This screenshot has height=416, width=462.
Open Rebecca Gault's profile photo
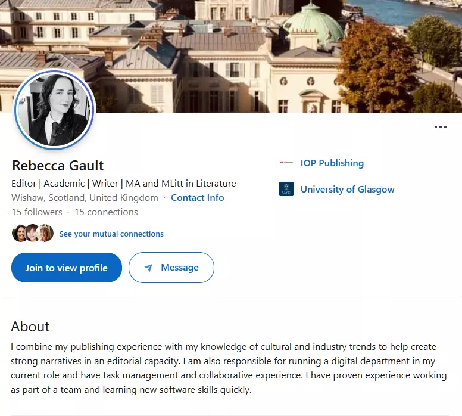(54, 110)
